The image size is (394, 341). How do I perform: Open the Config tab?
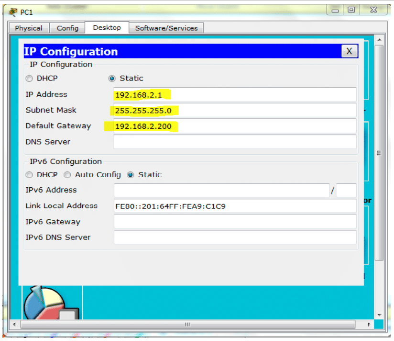point(67,28)
